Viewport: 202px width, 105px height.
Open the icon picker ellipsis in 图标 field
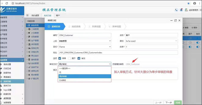[176, 41]
